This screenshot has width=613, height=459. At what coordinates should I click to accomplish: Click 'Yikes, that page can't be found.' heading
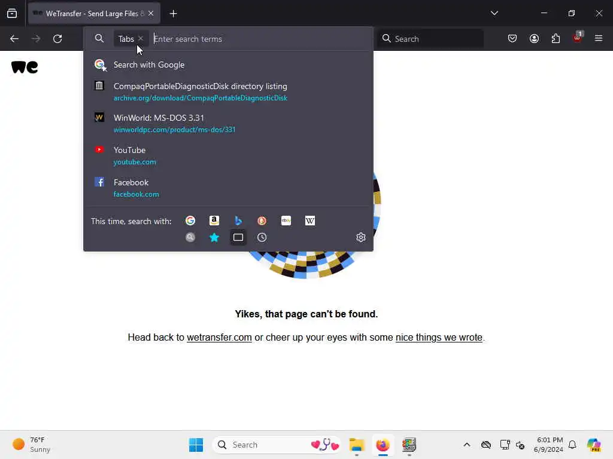(306, 314)
